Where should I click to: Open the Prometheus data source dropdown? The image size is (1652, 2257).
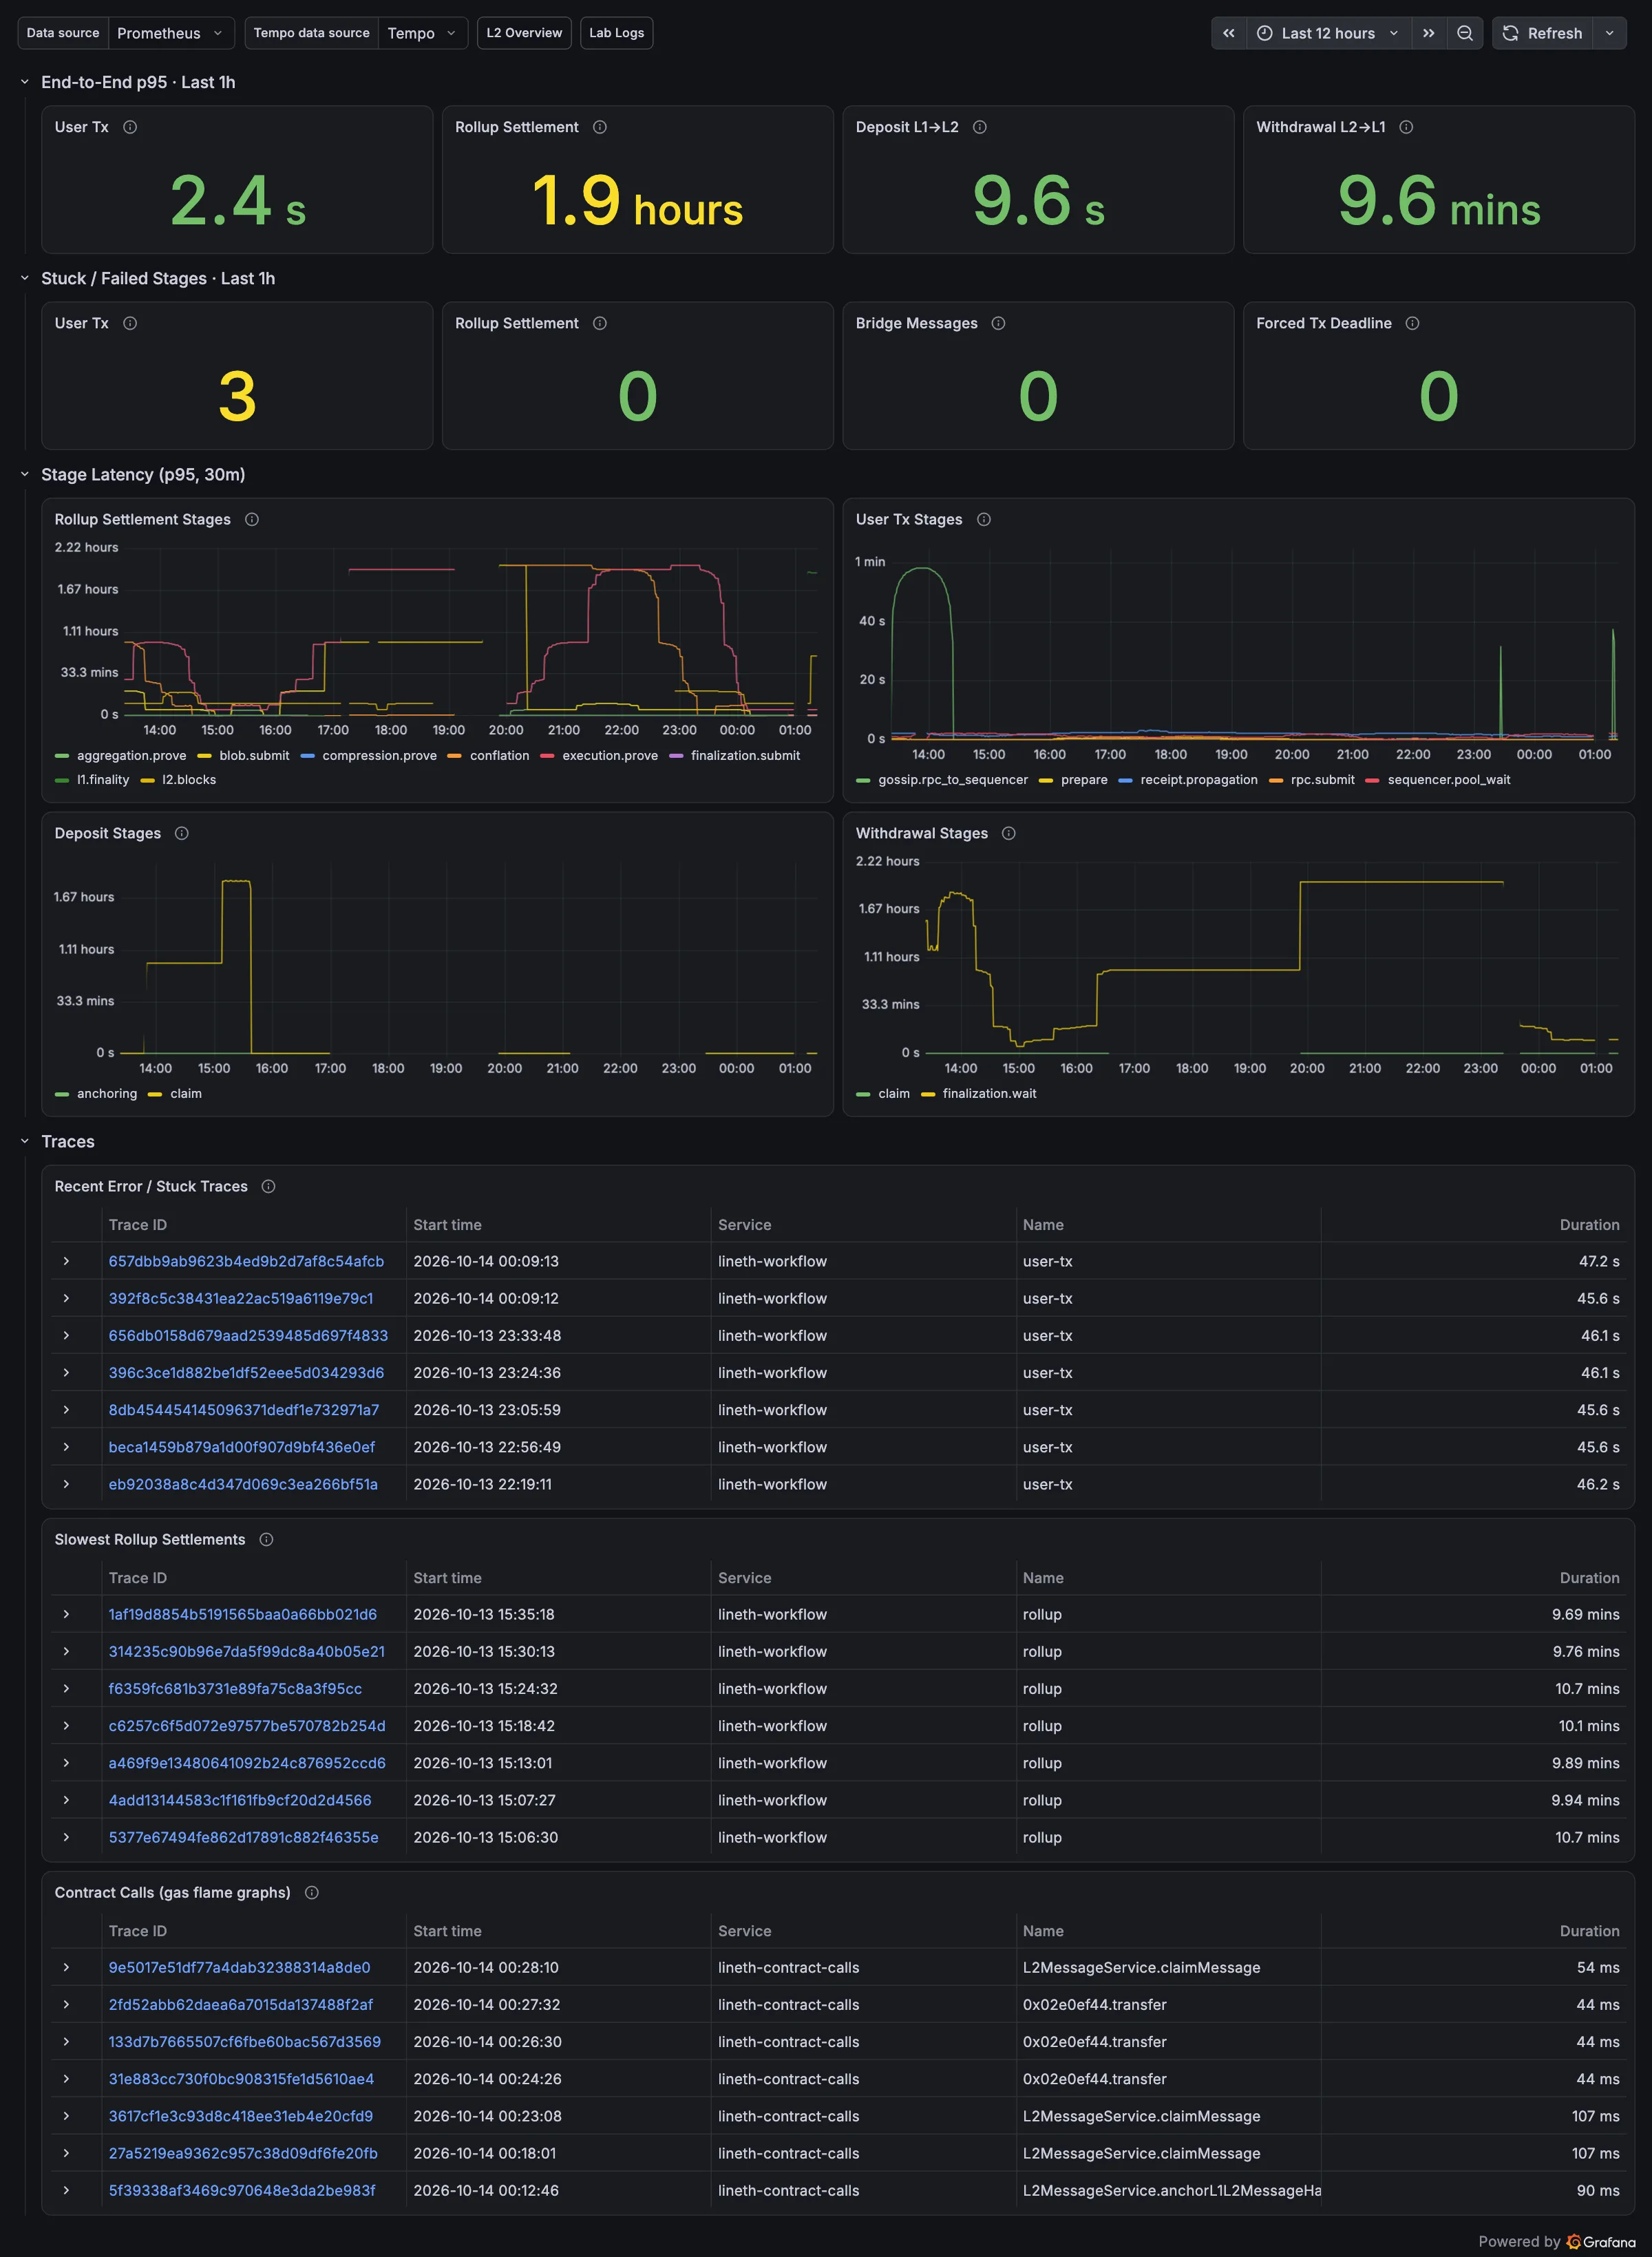tap(171, 33)
